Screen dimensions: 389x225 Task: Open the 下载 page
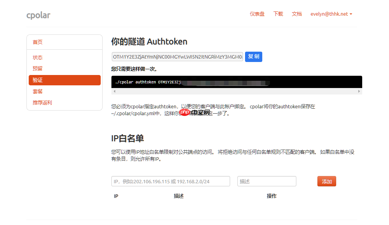278,14
